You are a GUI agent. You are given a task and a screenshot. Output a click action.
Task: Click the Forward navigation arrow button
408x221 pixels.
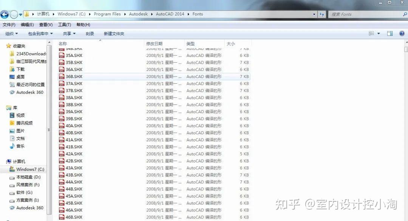point(14,14)
